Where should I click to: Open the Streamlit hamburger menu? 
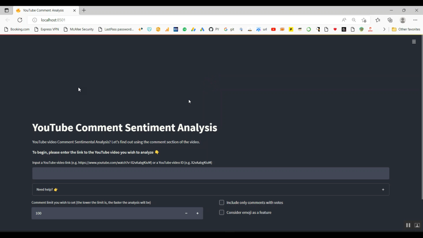[414, 42]
